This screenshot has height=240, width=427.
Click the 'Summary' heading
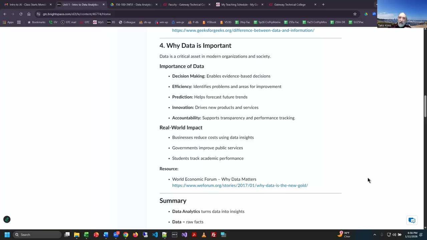pyautogui.click(x=173, y=201)
